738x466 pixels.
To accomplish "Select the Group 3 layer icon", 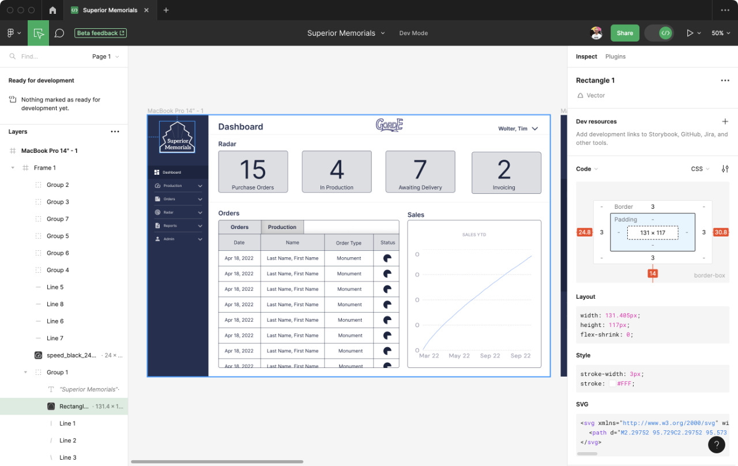I will (x=38, y=202).
